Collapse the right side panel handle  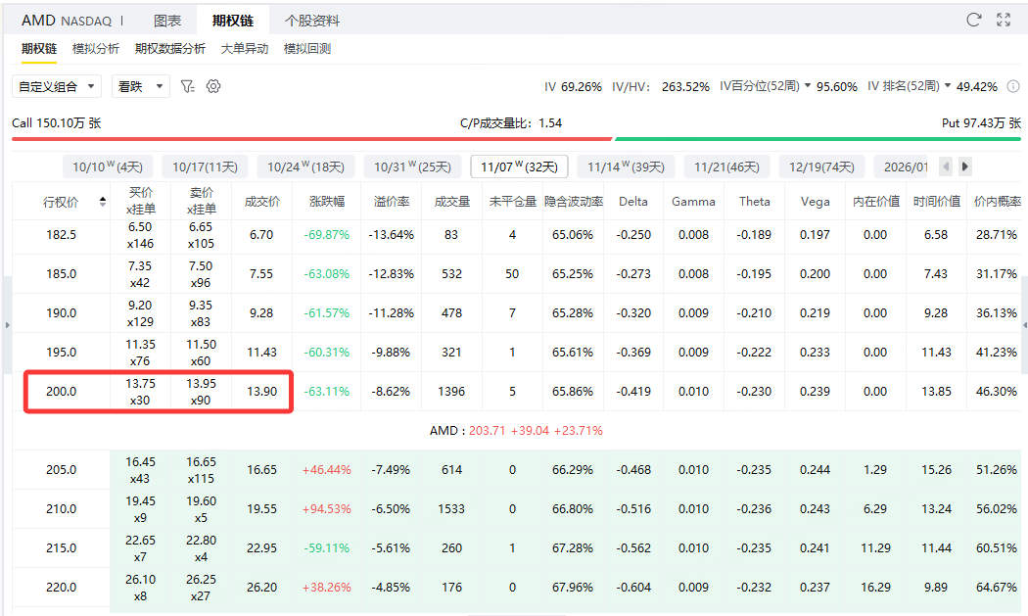pos(1024,325)
